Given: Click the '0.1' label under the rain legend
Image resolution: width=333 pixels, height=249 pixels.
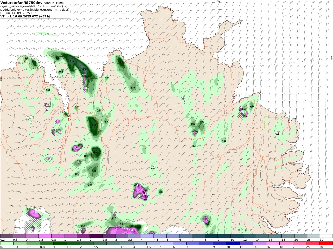Looking at the screenshot, I should 2,247.
